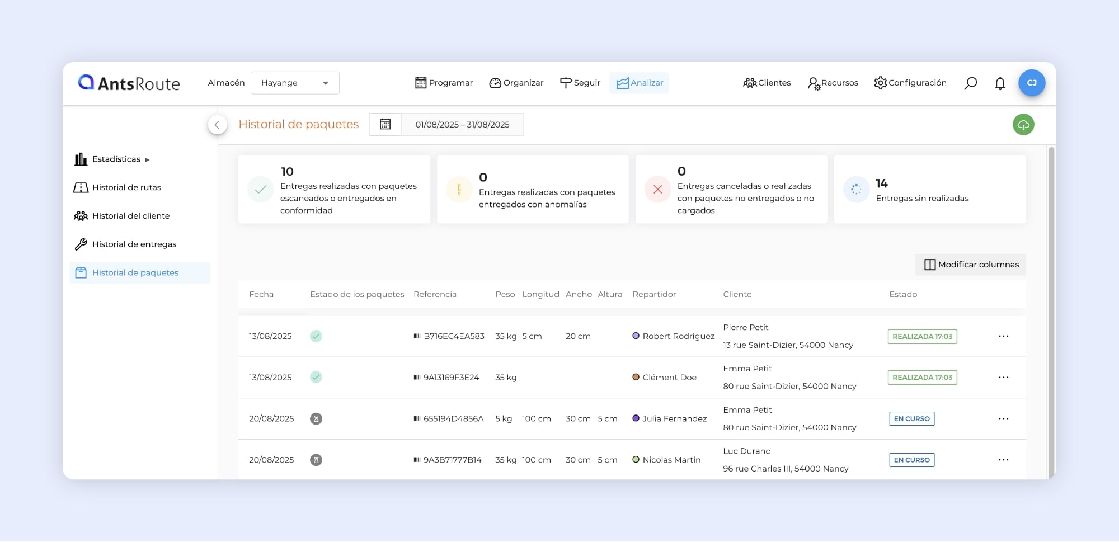Collapse the sidebar with the chevron button
Screen dimensions: 1119x542
coord(217,125)
